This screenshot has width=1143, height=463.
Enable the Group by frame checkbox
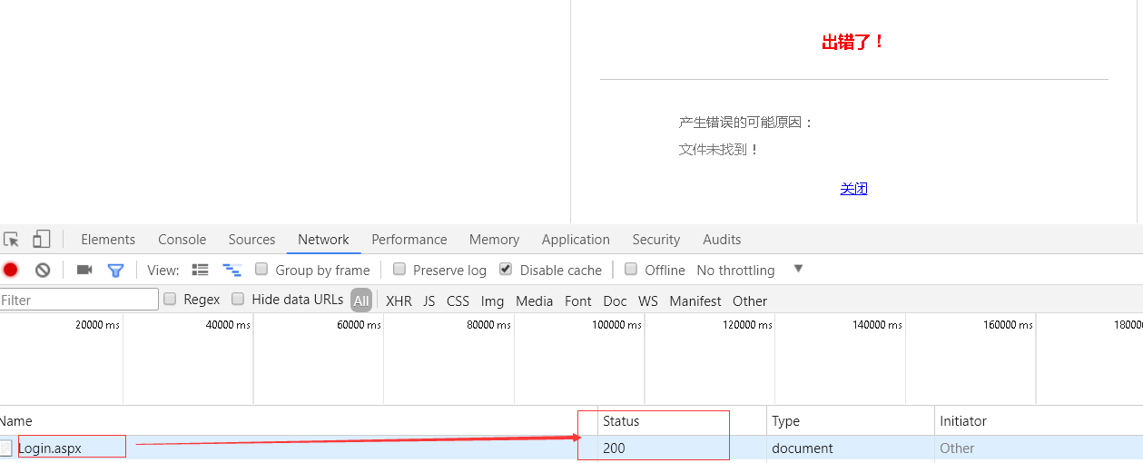tap(261, 270)
